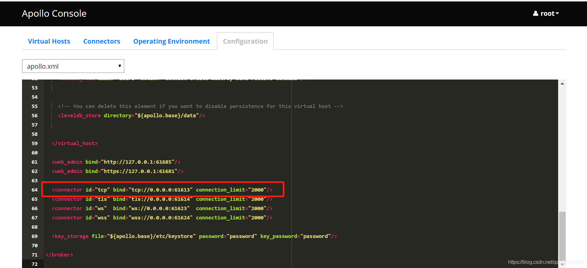Click the wss connector line
This screenshot has width=587, height=268.
[162, 218]
